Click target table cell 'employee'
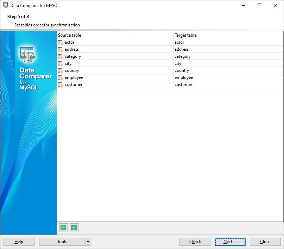This screenshot has height=249, width=284. 228,77
